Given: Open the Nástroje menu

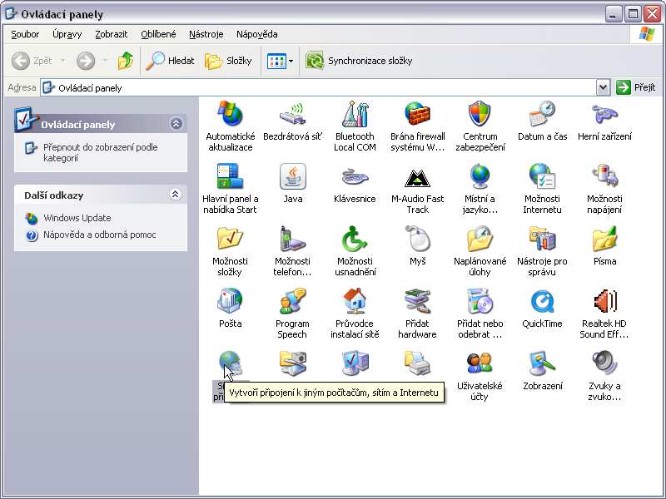Looking at the screenshot, I should (x=206, y=34).
